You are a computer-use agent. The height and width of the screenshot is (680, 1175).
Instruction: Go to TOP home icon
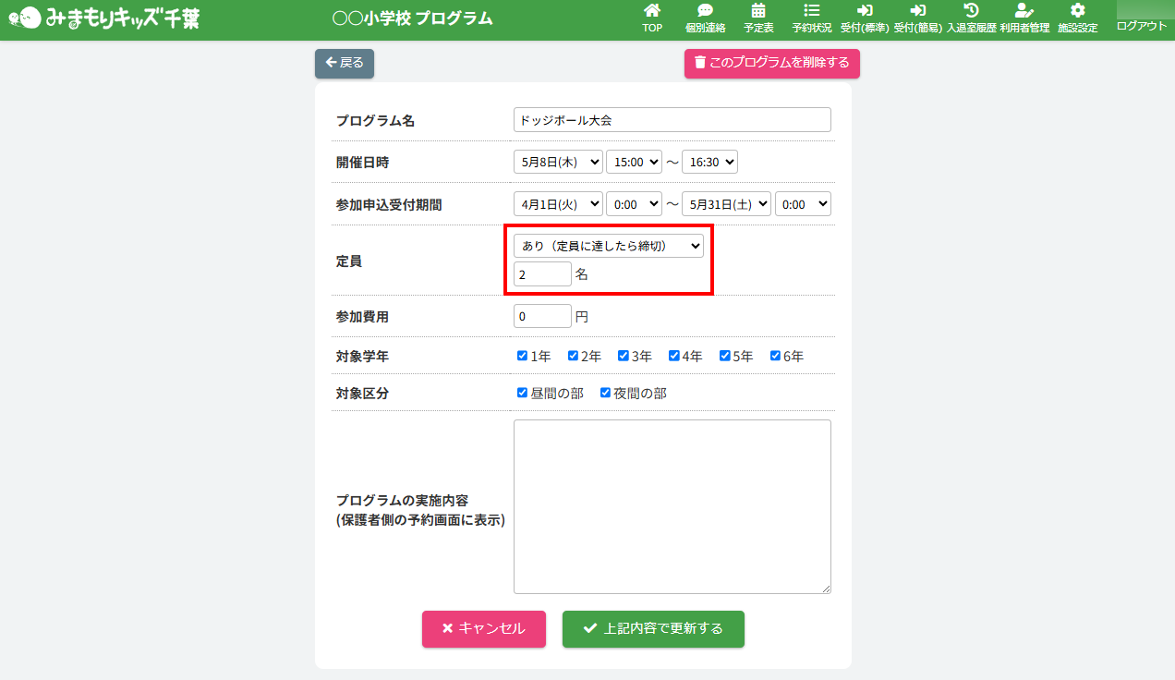(x=652, y=11)
